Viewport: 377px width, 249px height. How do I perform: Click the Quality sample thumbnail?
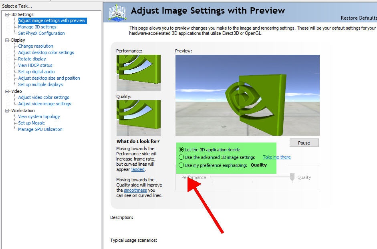coord(139,118)
